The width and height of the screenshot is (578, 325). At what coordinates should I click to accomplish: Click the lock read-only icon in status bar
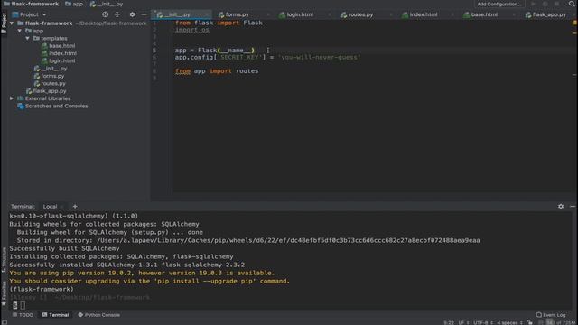530,323
